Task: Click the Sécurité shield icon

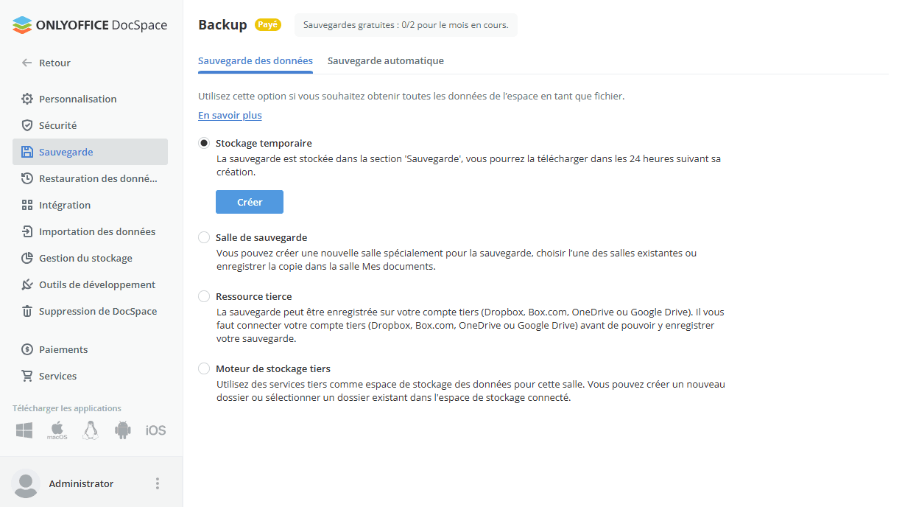Action: (27, 125)
